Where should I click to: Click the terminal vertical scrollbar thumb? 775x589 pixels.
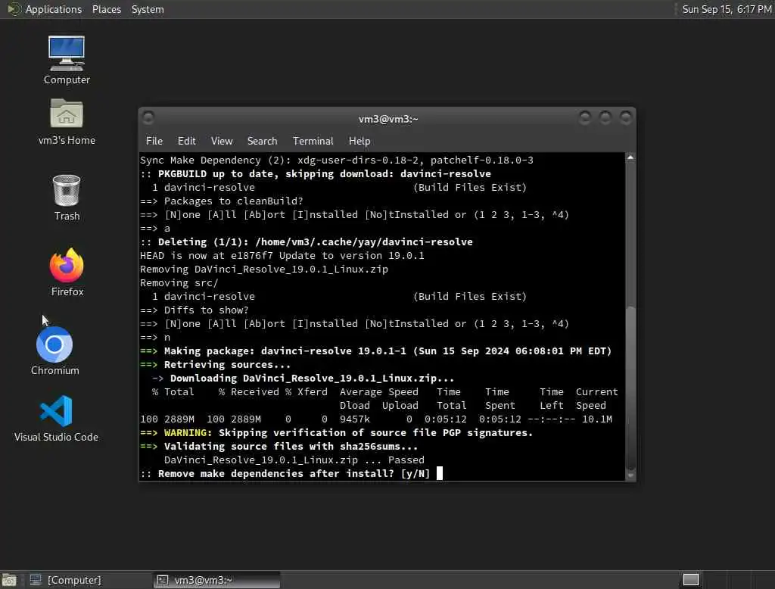click(630, 388)
